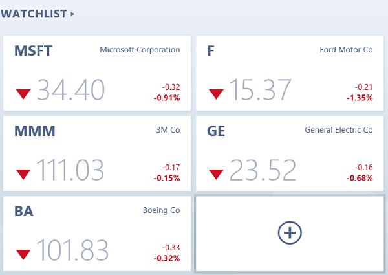Select the MSFT ticker symbol
The height and width of the screenshot is (275, 388).
33,50
